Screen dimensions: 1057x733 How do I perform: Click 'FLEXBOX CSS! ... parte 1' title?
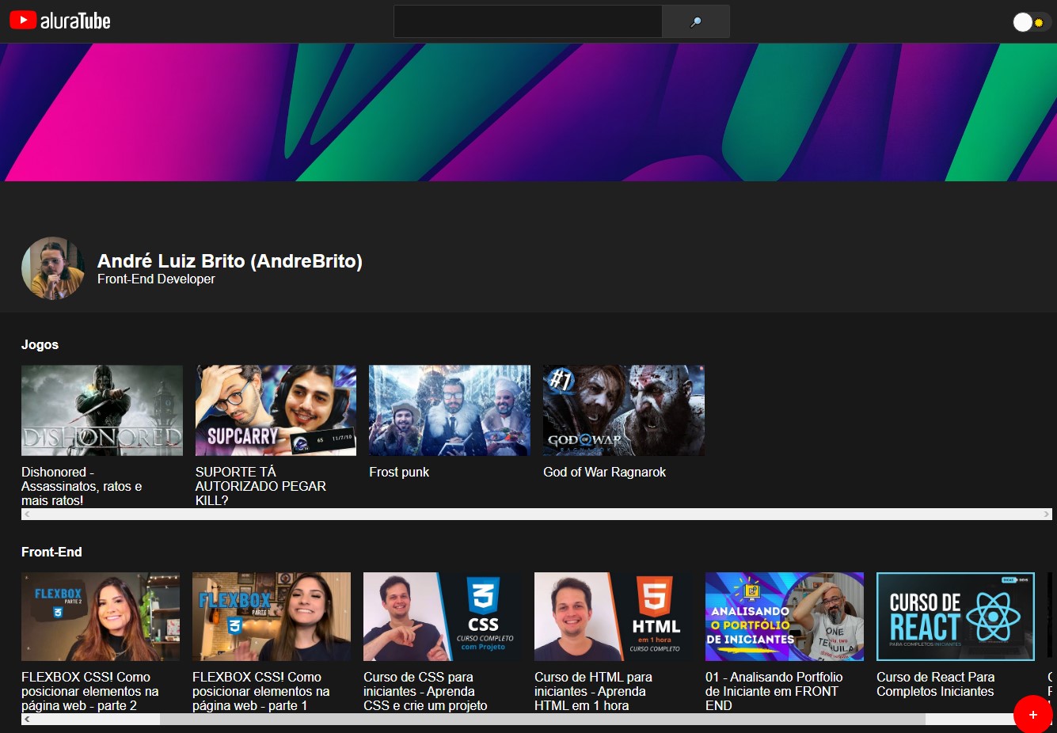tap(261, 691)
